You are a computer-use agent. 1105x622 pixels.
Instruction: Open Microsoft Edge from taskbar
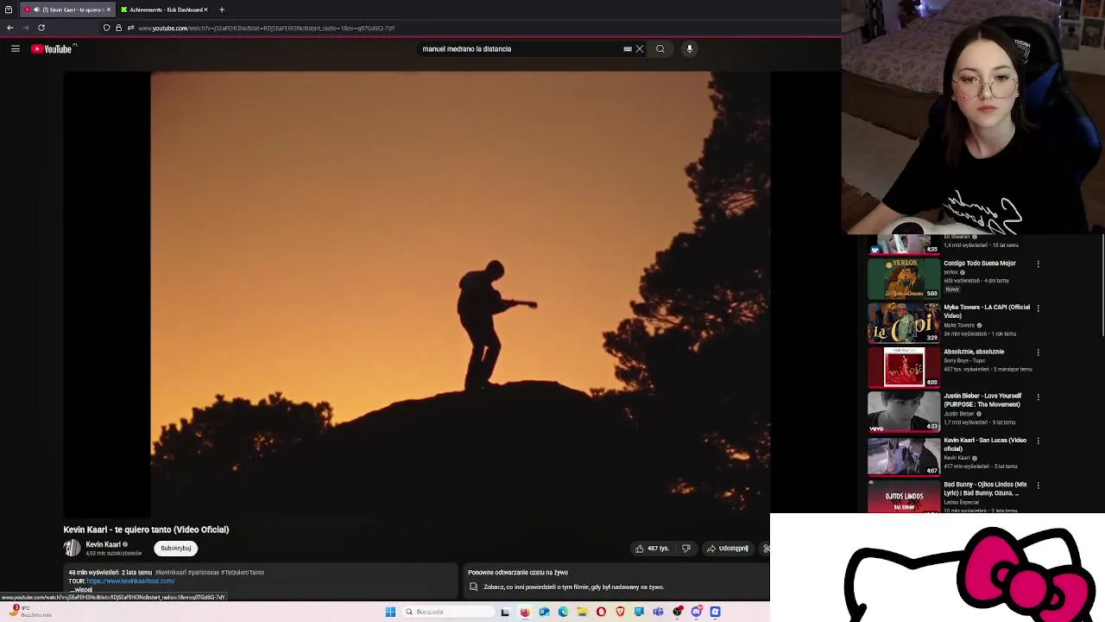[563, 612]
